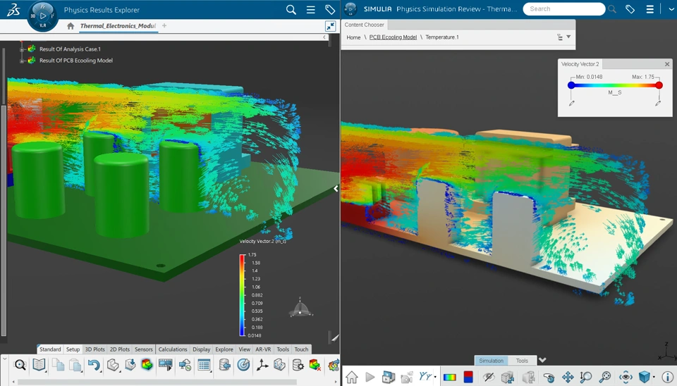Click the axis system icon
Image resolution: width=677 pixels, height=386 pixels.
[x=262, y=366]
